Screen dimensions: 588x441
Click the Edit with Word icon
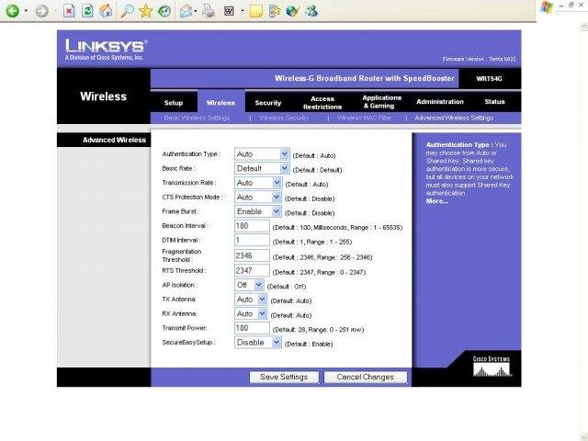click(x=229, y=11)
